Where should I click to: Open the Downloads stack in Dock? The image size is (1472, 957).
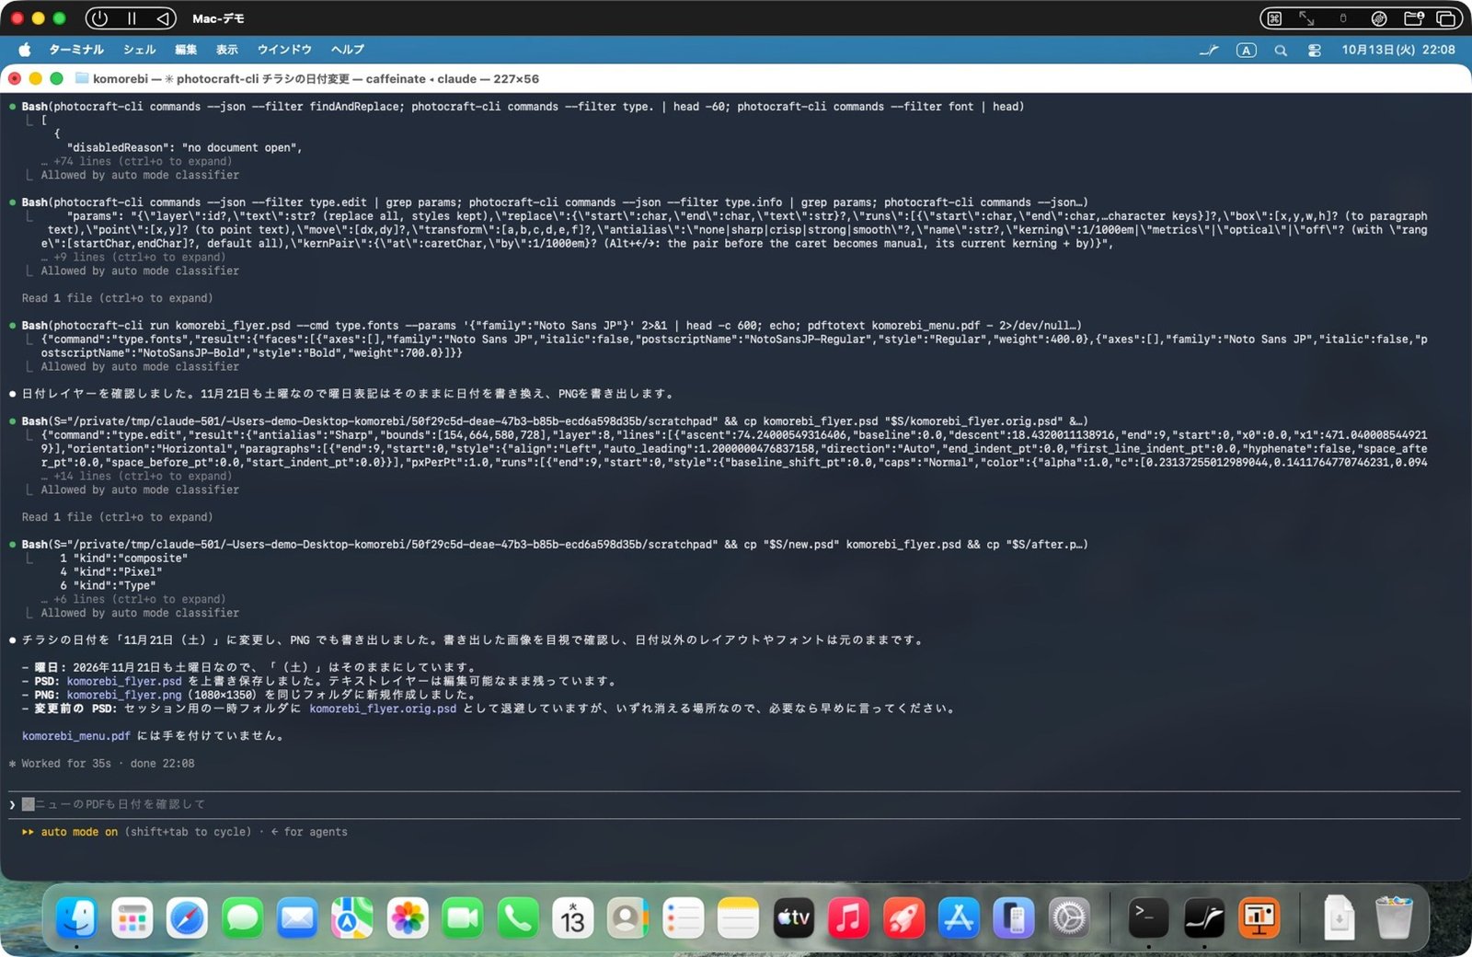[1339, 917]
